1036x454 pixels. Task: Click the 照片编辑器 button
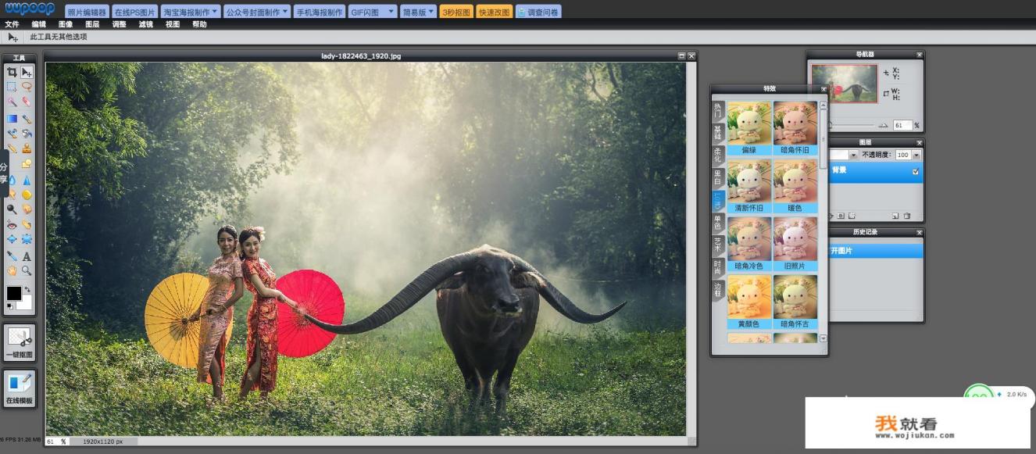(x=87, y=12)
